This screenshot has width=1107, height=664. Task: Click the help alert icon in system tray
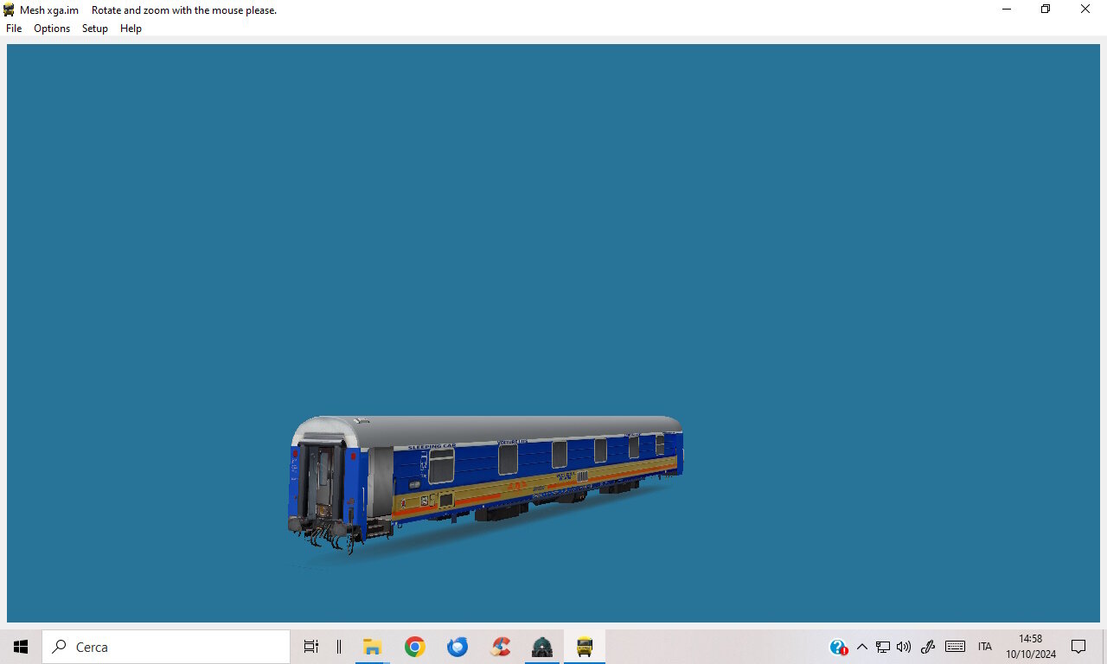838,647
